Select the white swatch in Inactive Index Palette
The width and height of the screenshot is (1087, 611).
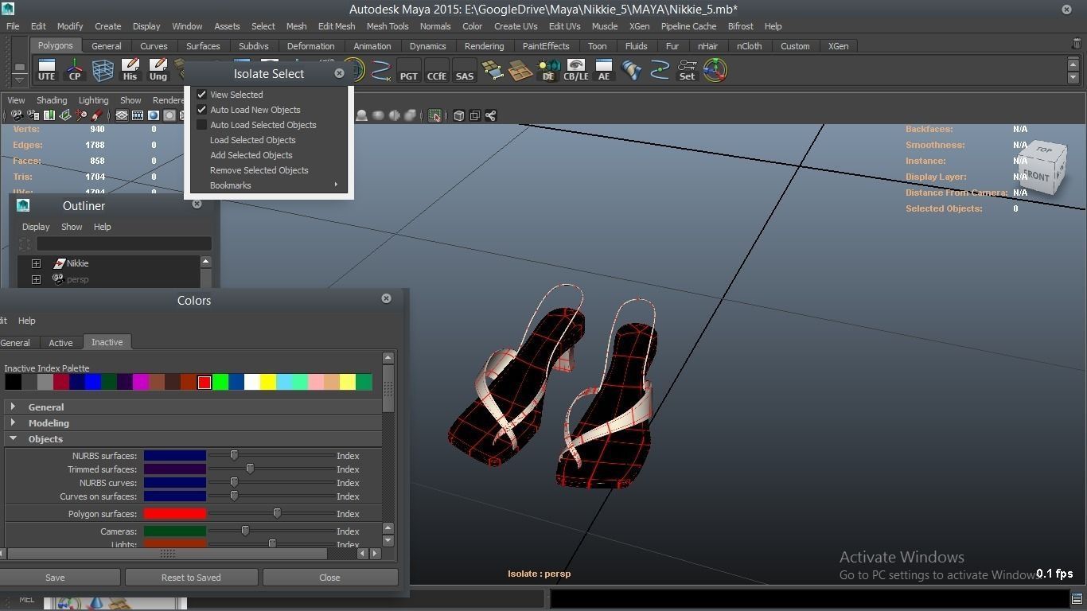click(252, 383)
